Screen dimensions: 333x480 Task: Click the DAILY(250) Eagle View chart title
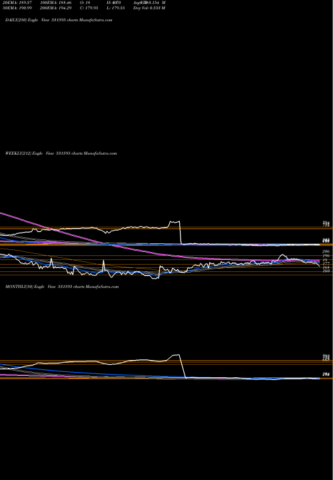(x=59, y=20)
